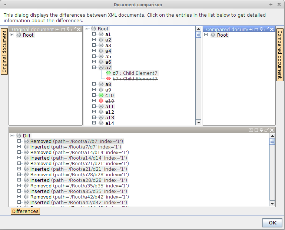Pin the Differences panel

(261, 130)
